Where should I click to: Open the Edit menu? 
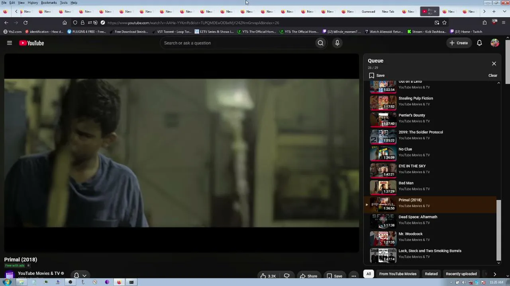coord(12,3)
